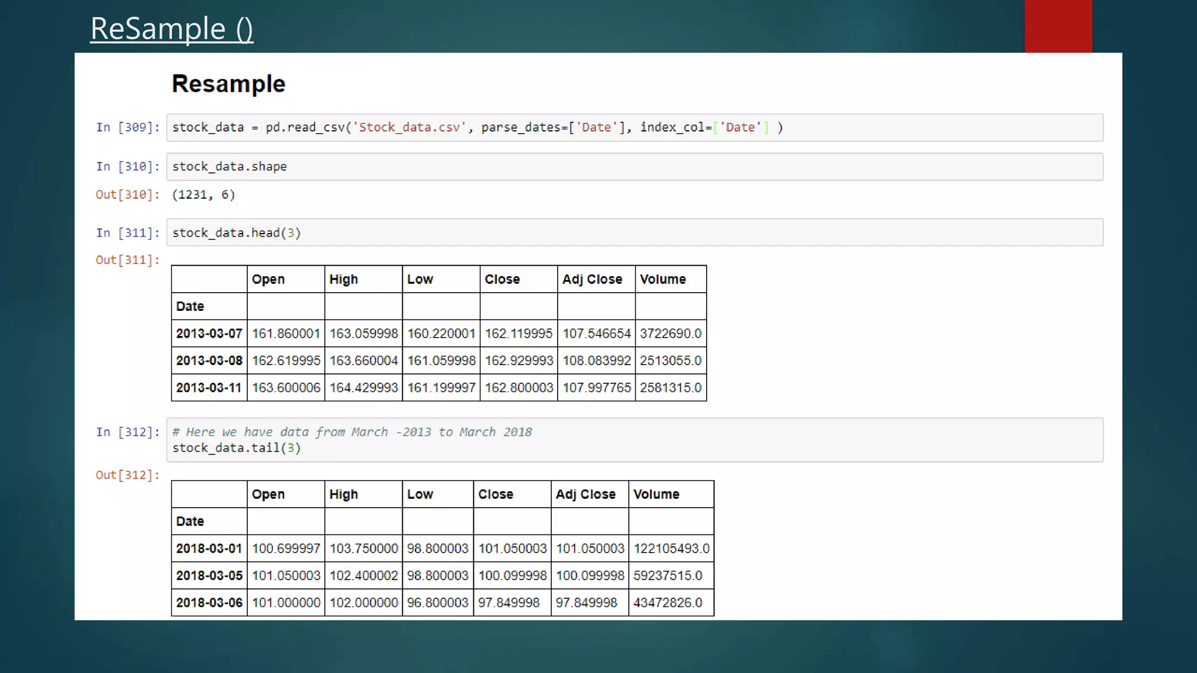Click the 100.699997 Open value
The height and width of the screenshot is (673, 1197).
click(286, 549)
